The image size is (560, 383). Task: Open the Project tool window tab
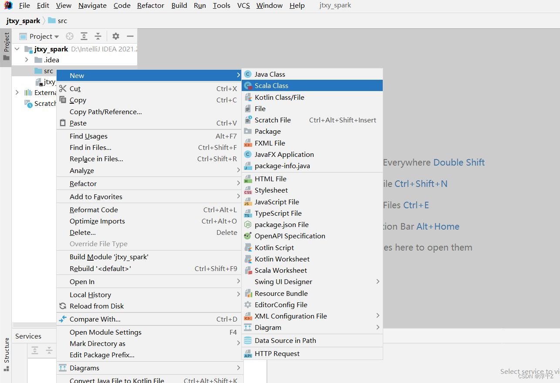(6, 47)
